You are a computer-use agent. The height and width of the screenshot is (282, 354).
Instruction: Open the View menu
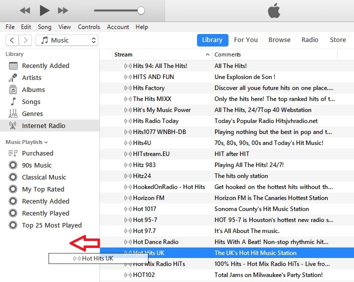[64, 27]
